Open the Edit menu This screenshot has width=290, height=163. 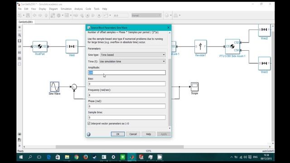26,9
